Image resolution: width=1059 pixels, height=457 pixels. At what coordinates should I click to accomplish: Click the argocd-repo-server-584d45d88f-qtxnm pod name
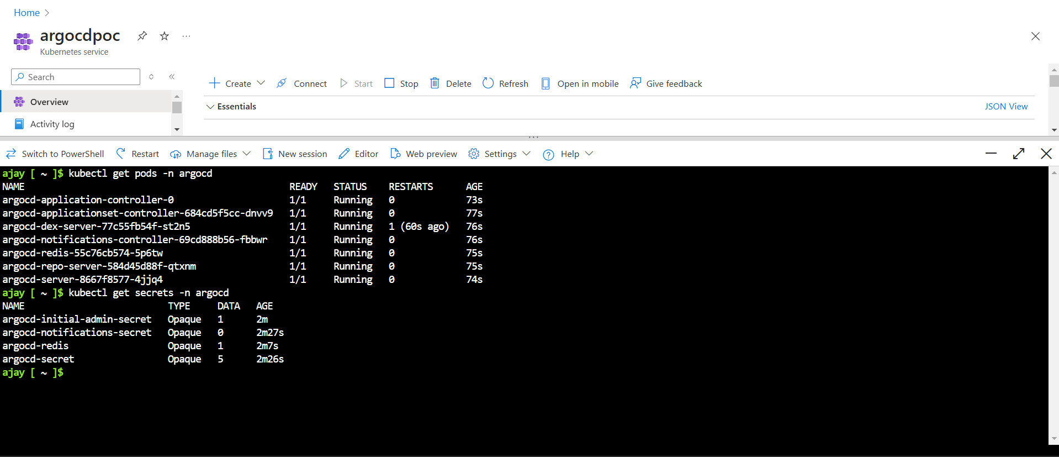point(99,266)
